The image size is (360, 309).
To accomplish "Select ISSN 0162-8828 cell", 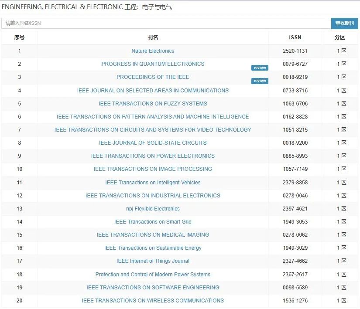I will click(x=295, y=117).
